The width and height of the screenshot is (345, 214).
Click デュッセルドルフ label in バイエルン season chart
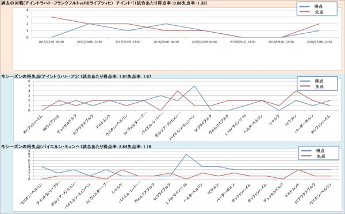(273, 192)
